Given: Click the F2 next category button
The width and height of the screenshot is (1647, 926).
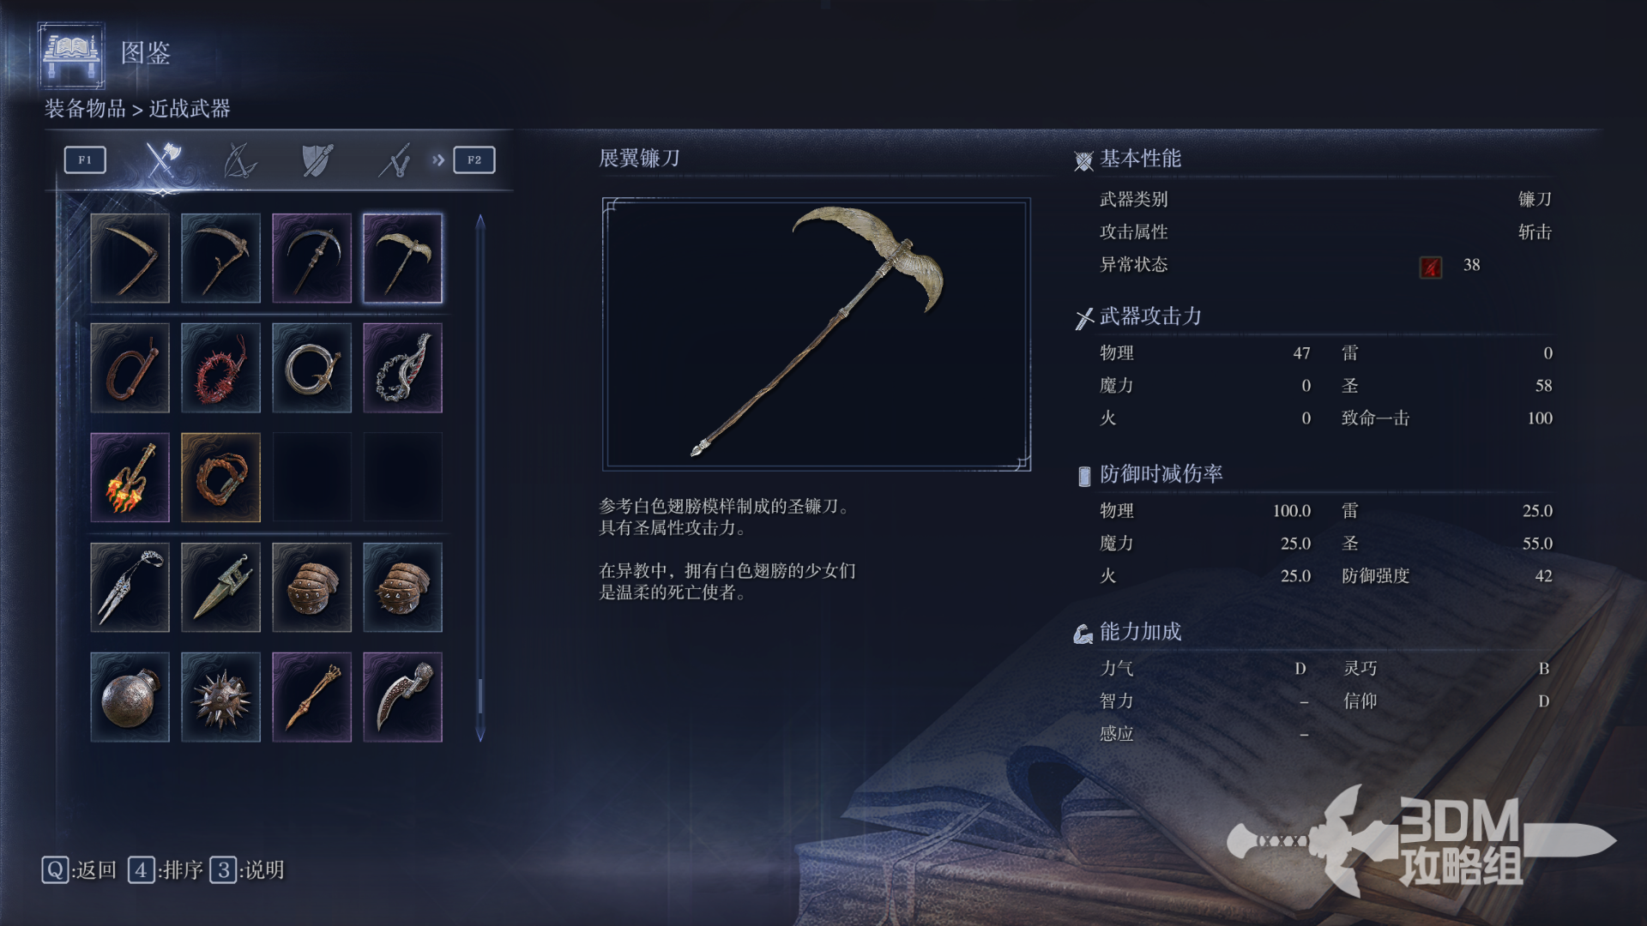Looking at the screenshot, I should tap(474, 159).
